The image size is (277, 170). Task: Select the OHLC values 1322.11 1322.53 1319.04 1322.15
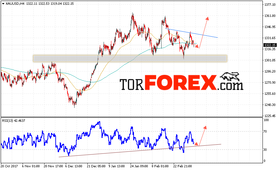point(50,3)
